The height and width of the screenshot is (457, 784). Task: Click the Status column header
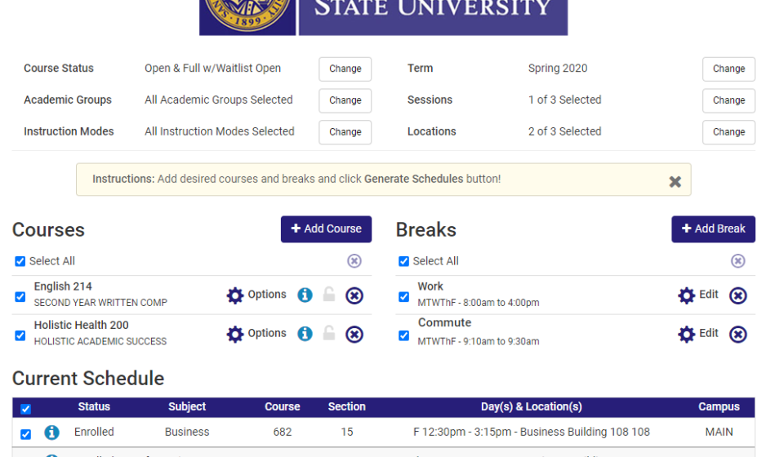point(94,406)
